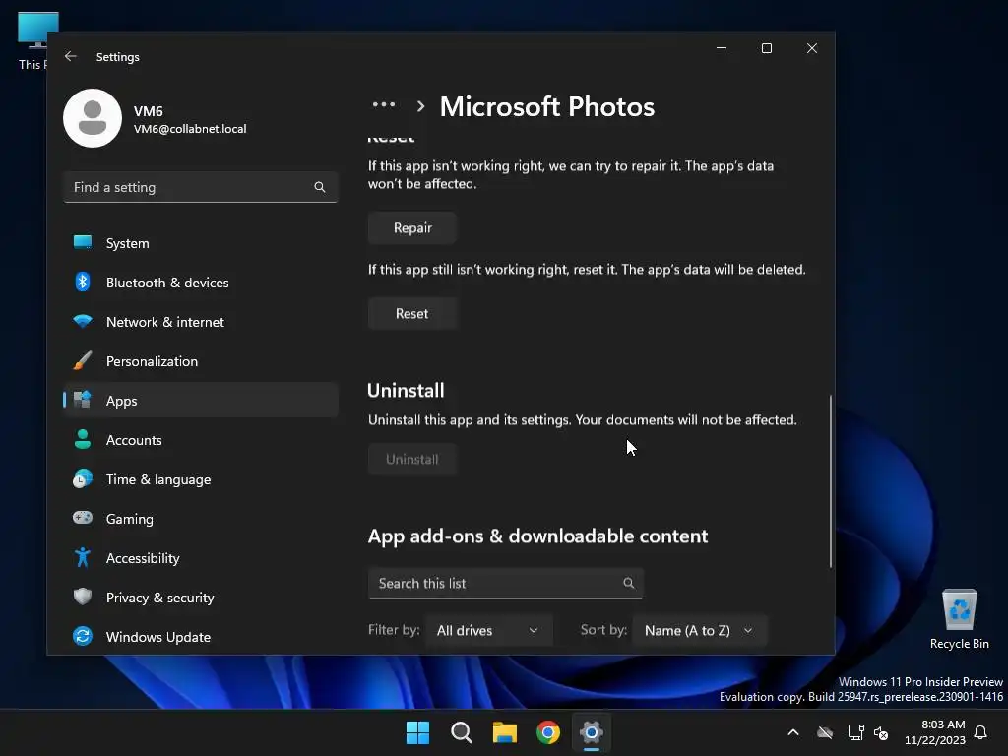This screenshot has height=756, width=1008.
Task: Click the search magnifier in Find a setting
Action: click(x=320, y=187)
